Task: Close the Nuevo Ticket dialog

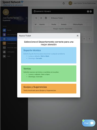Action: pyautogui.click(x=78, y=36)
